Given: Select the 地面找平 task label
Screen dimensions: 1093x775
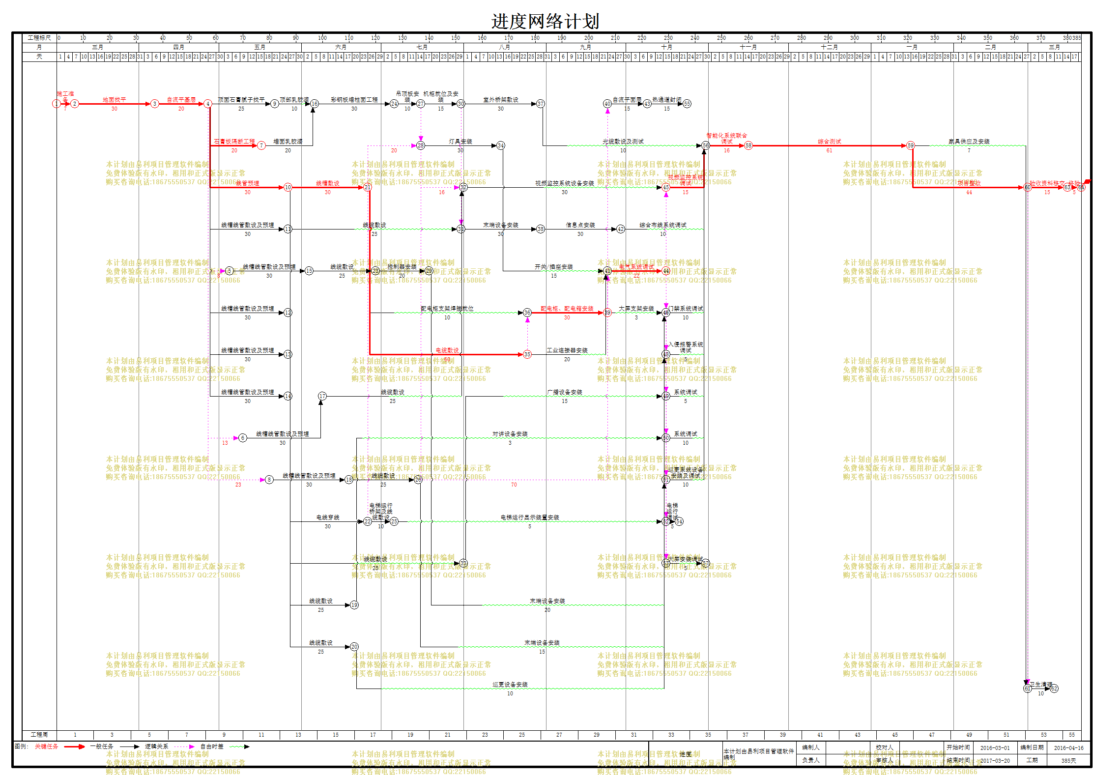Looking at the screenshot, I should pos(114,100).
